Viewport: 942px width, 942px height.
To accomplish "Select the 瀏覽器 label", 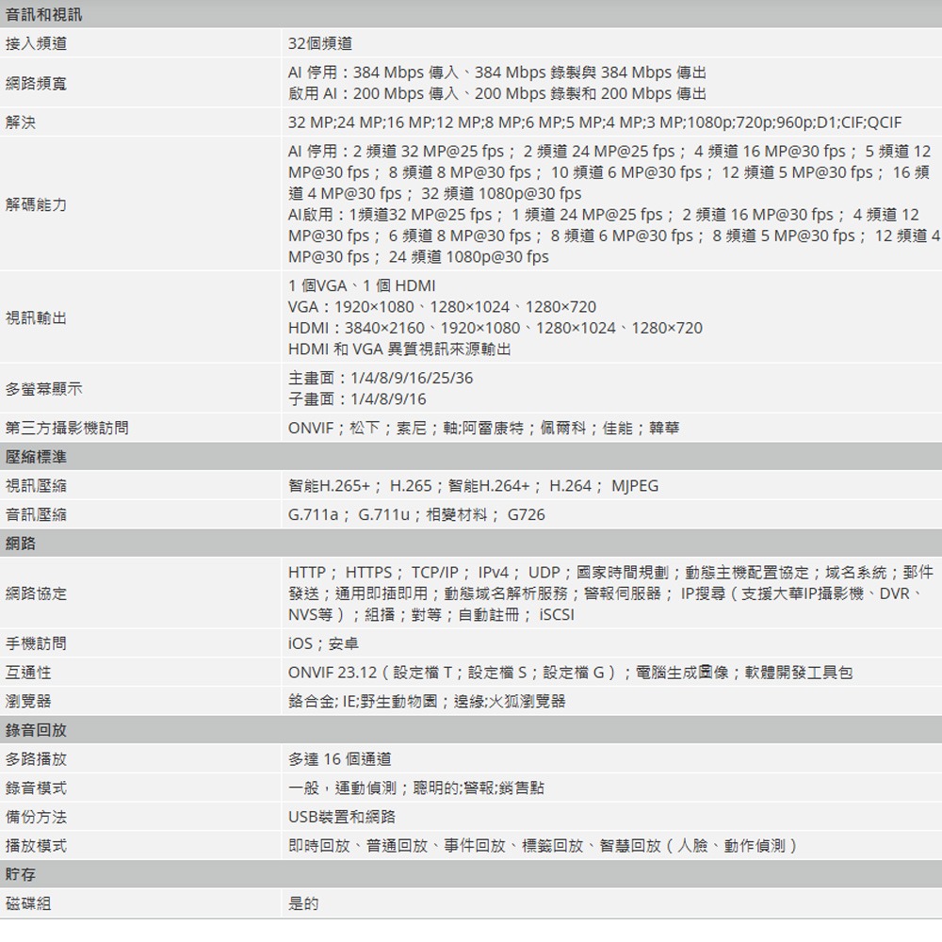I will pos(28,701).
